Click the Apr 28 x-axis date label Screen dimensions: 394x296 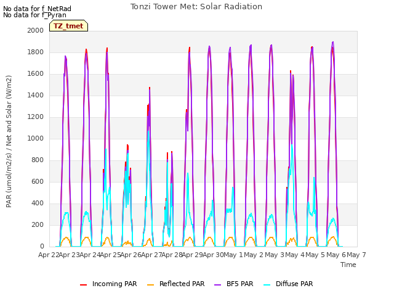tap(172, 255)
